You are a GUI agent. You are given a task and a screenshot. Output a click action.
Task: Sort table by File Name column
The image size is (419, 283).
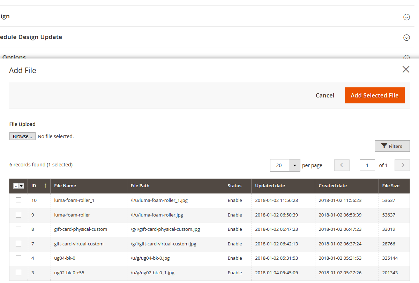pyautogui.click(x=65, y=186)
